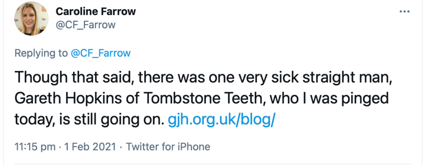425x165 pixels.
Task: Click the dot separator before Twitter for iPhone
Action: [121, 147]
